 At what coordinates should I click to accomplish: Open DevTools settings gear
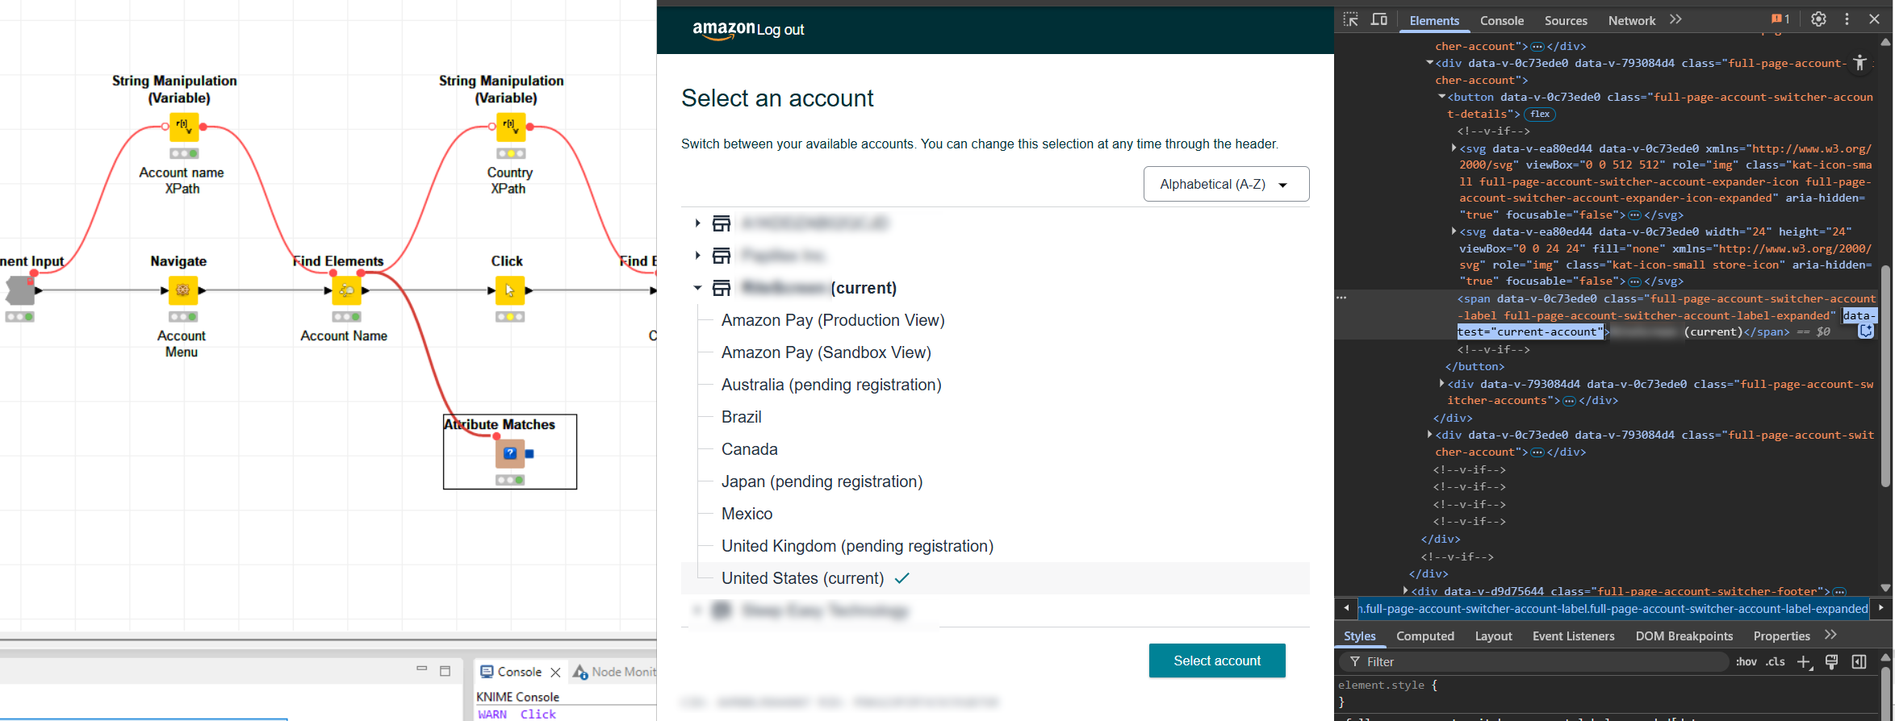(x=1818, y=19)
